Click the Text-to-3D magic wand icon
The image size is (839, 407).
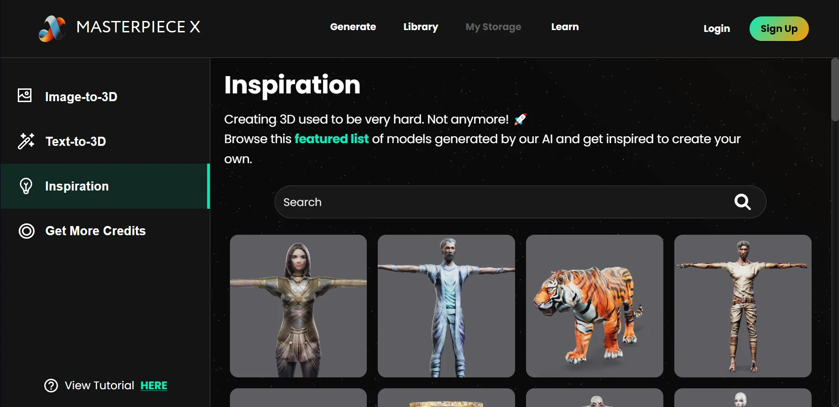(26, 141)
